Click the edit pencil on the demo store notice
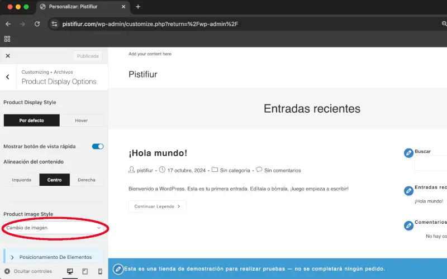Viewport: 447px width, 279px height. pyautogui.click(x=118, y=269)
